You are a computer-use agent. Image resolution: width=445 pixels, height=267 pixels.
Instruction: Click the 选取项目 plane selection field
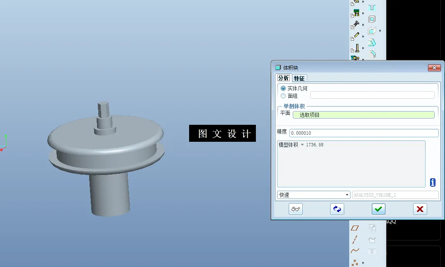coord(364,114)
